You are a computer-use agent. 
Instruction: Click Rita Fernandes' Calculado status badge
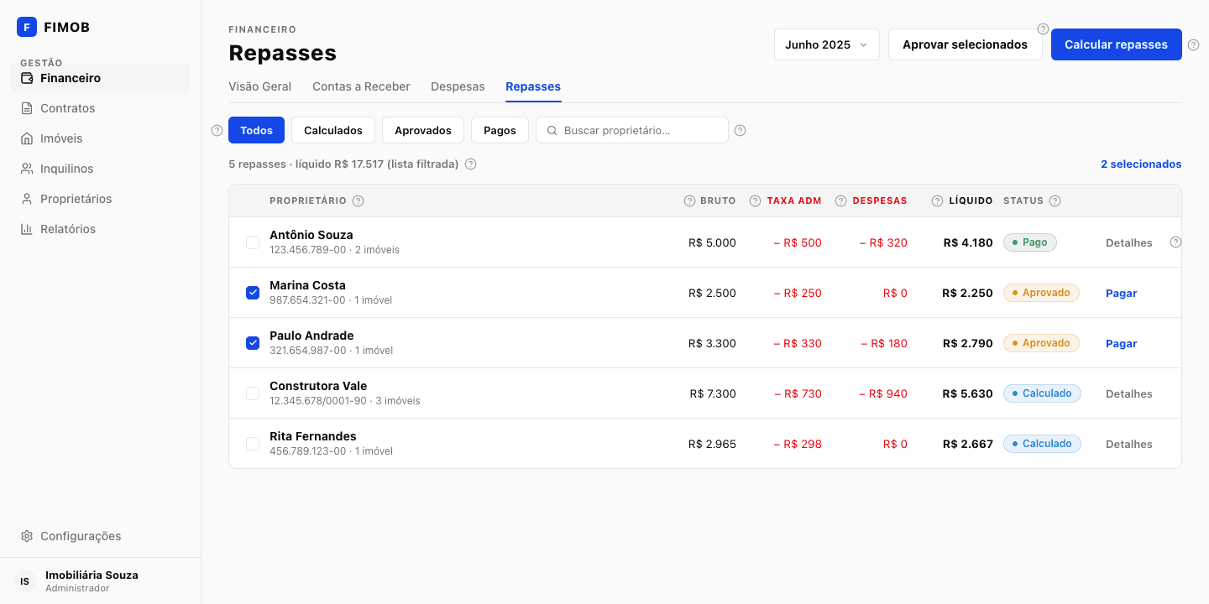point(1042,444)
